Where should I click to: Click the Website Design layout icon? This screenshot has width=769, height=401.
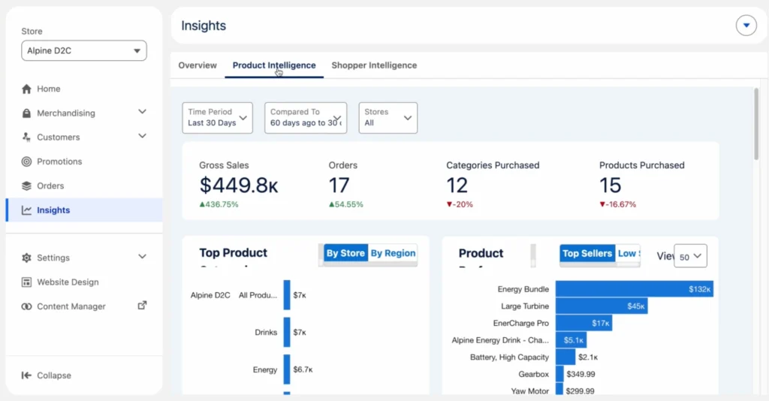[26, 282]
